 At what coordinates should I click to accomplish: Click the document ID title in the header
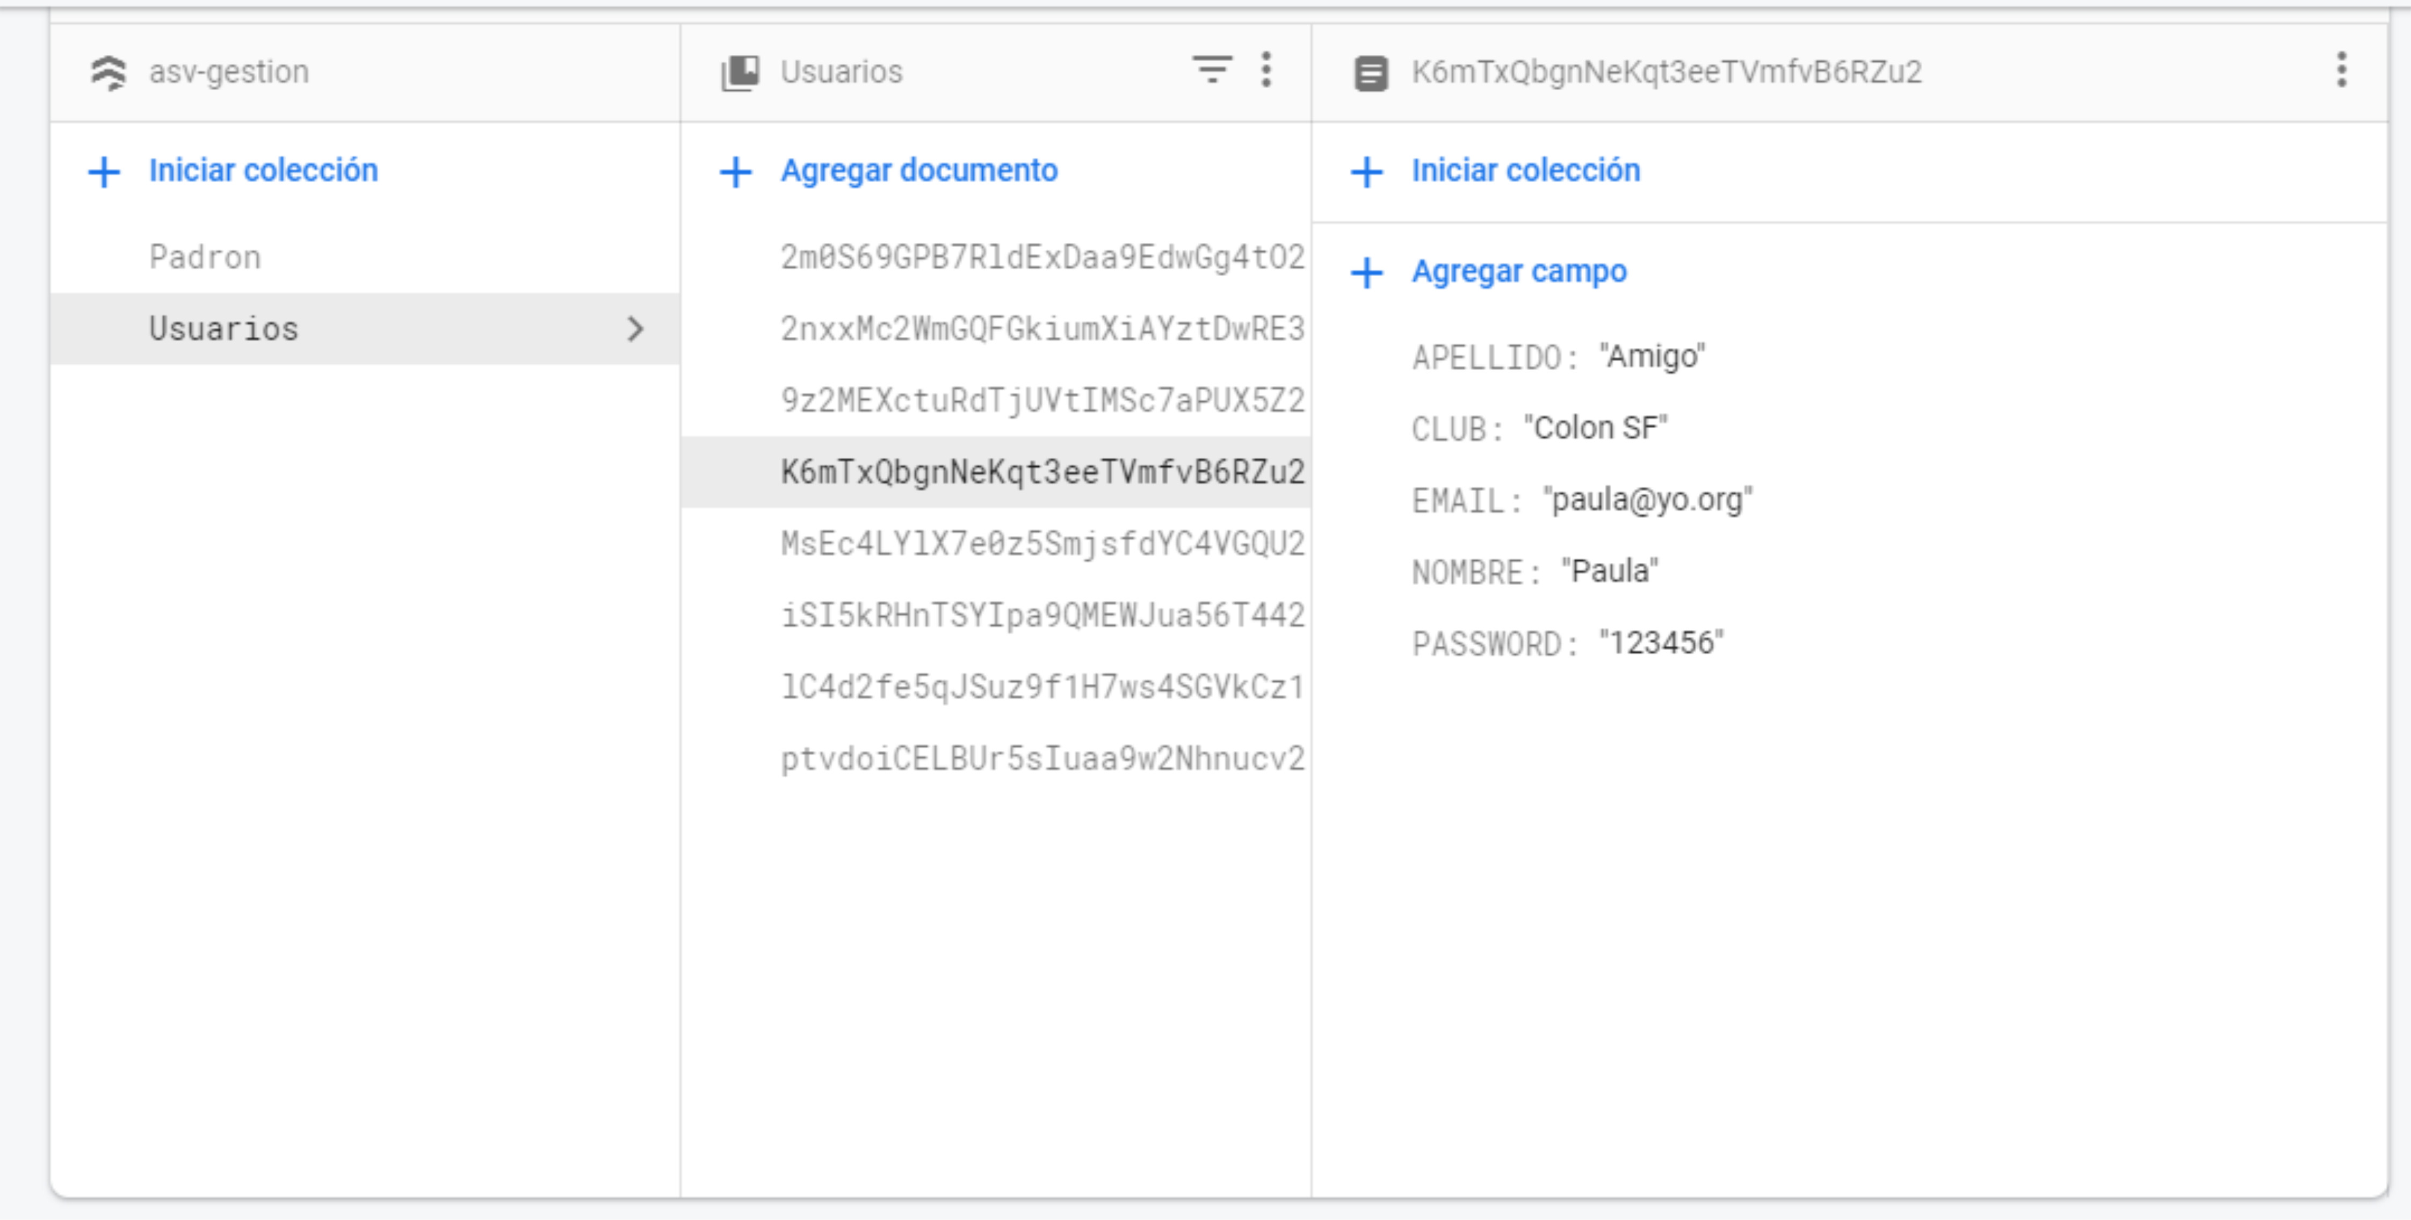click(1666, 72)
